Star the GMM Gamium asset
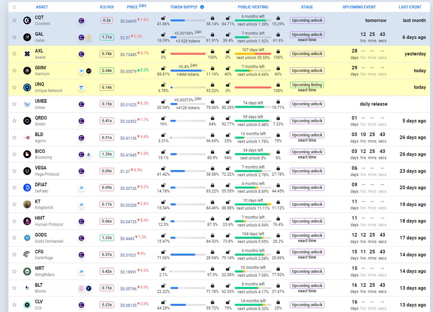433x312 pixels. pyautogui.click(x=14, y=71)
